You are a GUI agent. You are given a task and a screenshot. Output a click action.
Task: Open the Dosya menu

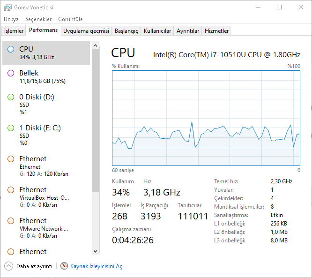pos(11,19)
